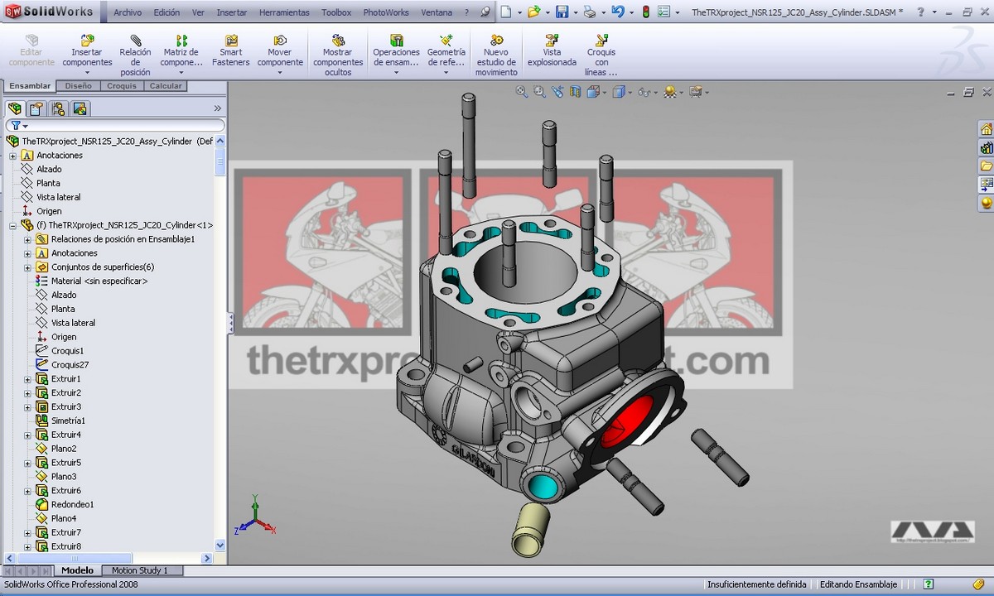Toggle the Section View icon
The width and height of the screenshot is (994, 596).
(575, 92)
